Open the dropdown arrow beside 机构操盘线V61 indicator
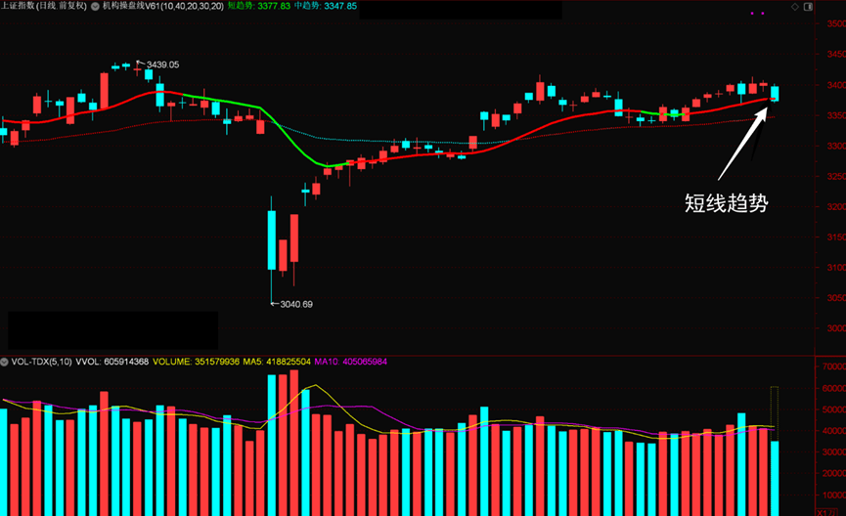This screenshot has height=516, width=846. tap(95, 7)
